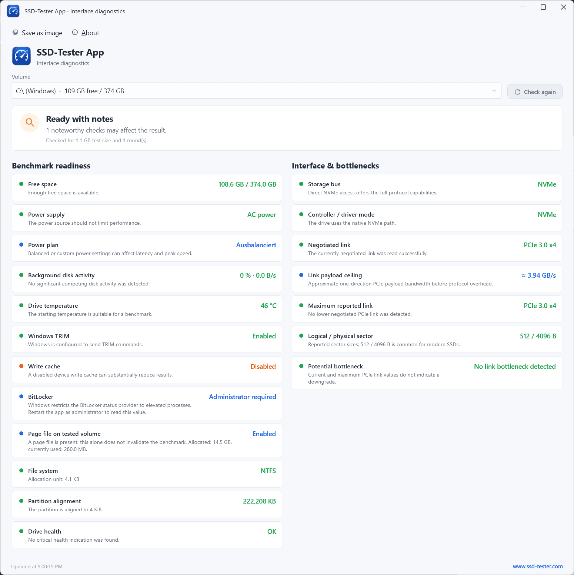Open the www.ssd-tester.com link
The width and height of the screenshot is (574, 575).
click(538, 566)
